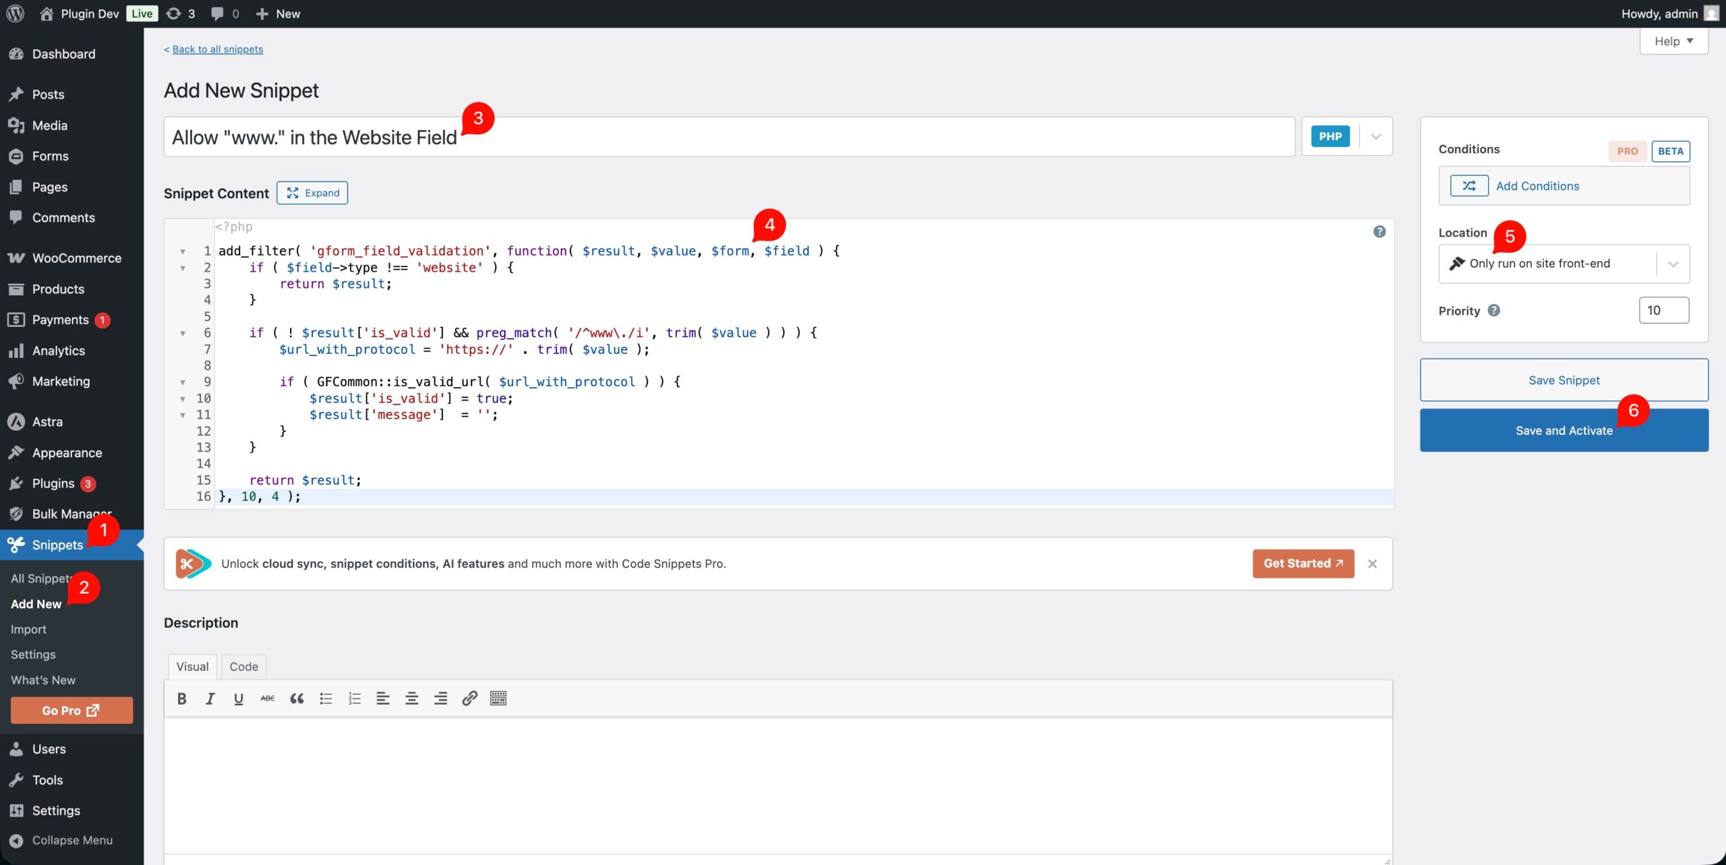Toggle fold arrow on line 11

pos(183,415)
